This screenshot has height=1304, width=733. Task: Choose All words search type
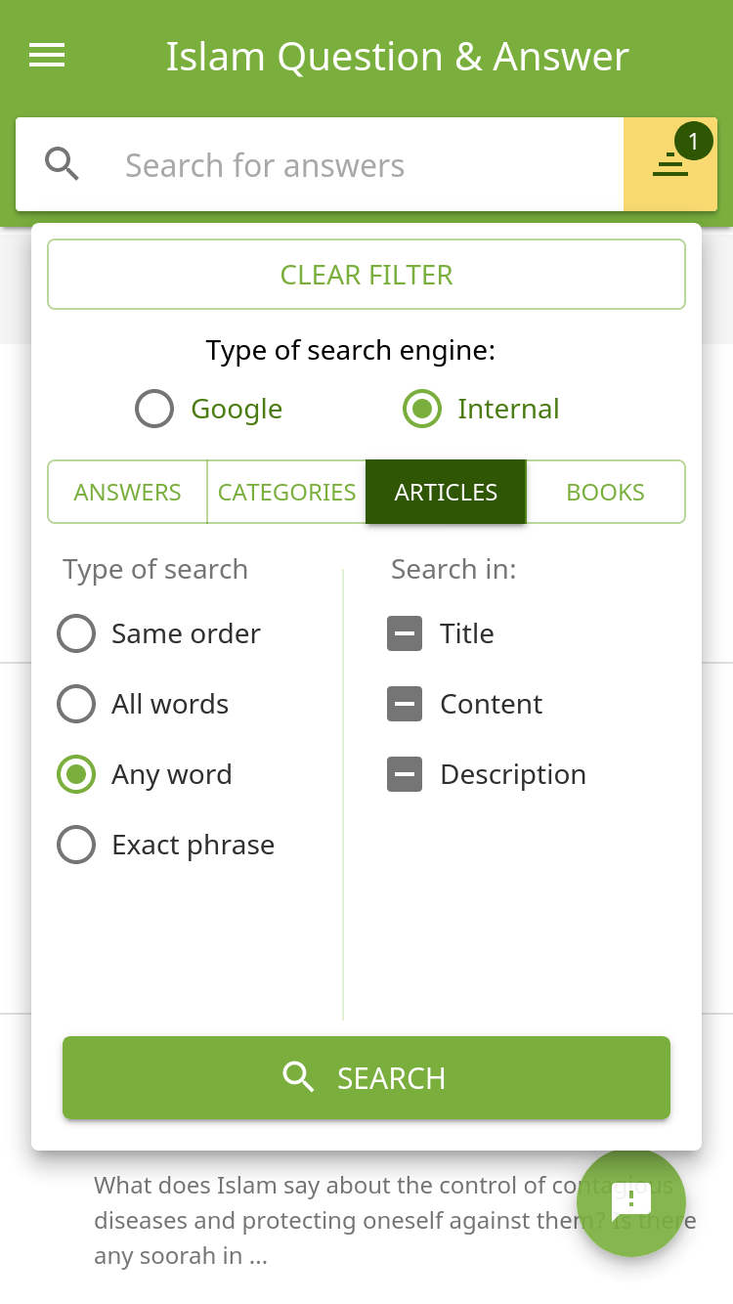(76, 704)
